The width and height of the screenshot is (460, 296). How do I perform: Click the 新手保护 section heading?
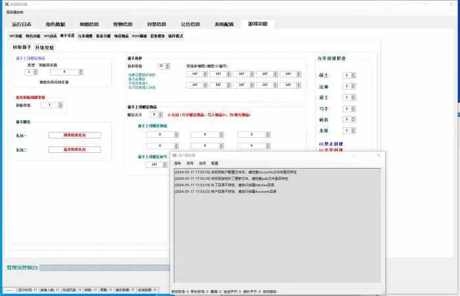135,58
